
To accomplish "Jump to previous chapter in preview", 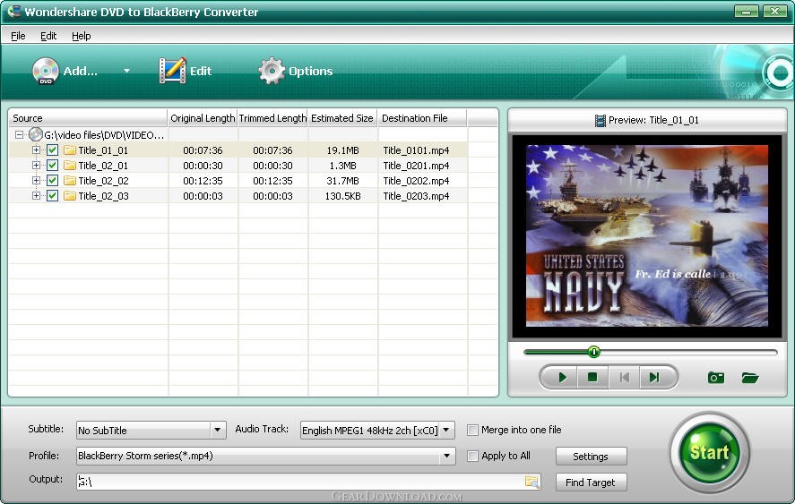I will 624,378.
